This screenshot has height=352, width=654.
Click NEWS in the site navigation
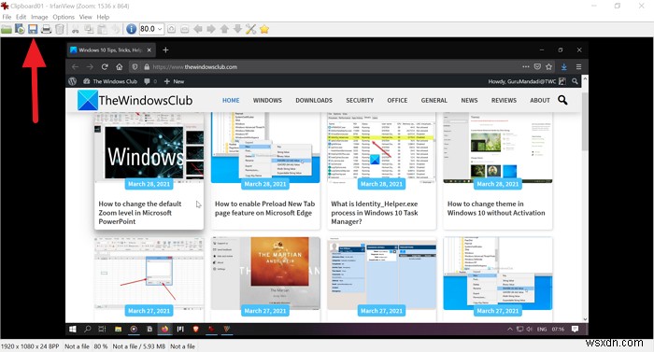pyautogui.click(x=469, y=100)
